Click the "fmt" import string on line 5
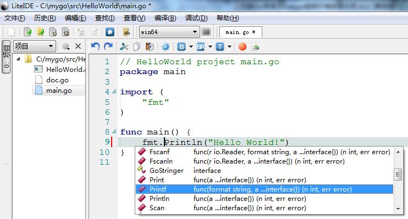This screenshot has width=408, height=219. pyautogui.click(x=156, y=102)
